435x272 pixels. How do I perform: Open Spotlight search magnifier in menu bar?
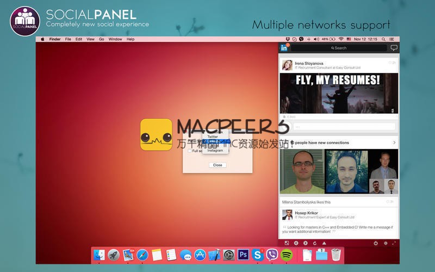tap(383, 39)
